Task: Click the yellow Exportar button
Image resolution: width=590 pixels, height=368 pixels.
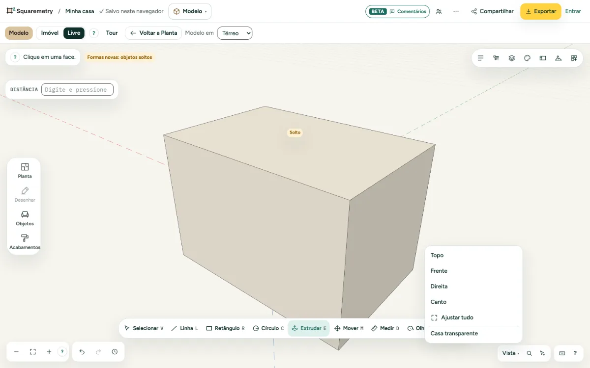Action: (540, 11)
